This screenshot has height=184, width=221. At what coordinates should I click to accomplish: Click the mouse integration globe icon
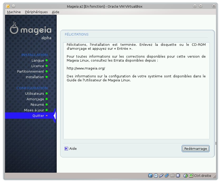coord(185,176)
